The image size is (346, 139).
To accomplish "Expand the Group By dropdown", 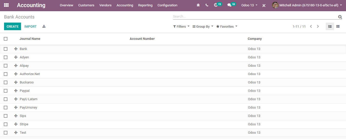I will click(x=203, y=26).
